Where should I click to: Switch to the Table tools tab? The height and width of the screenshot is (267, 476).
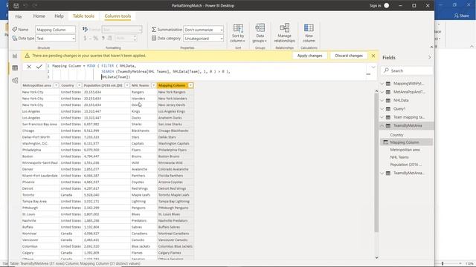[x=83, y=16]
